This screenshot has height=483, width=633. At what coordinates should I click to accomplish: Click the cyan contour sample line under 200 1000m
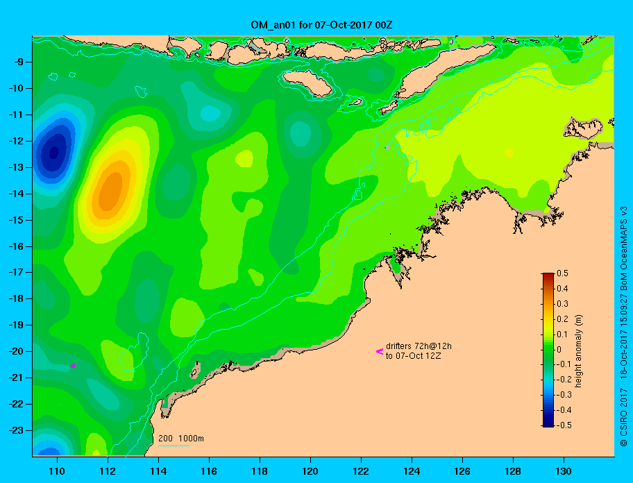pos(174,446)
